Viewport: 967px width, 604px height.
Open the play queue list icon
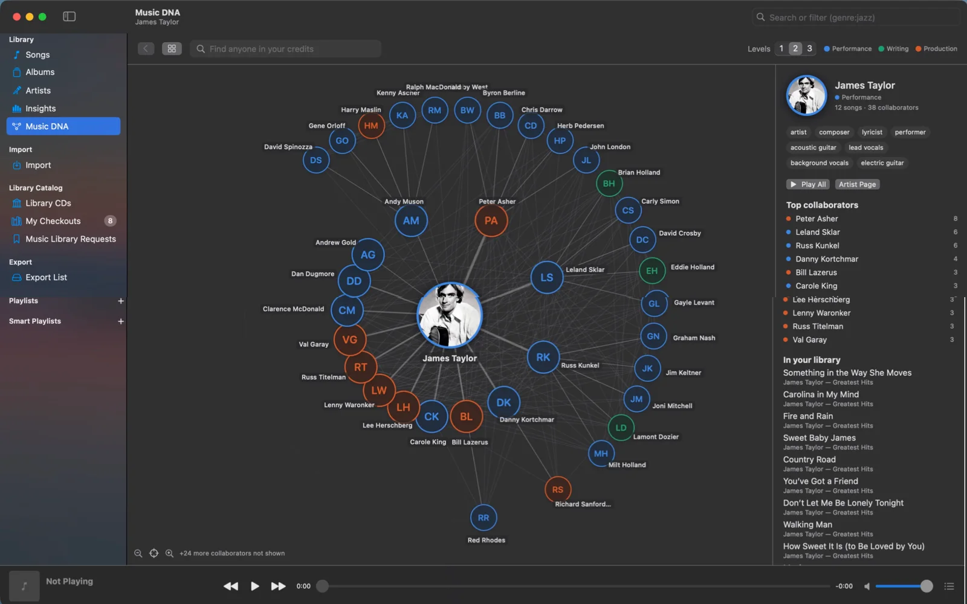949,586
